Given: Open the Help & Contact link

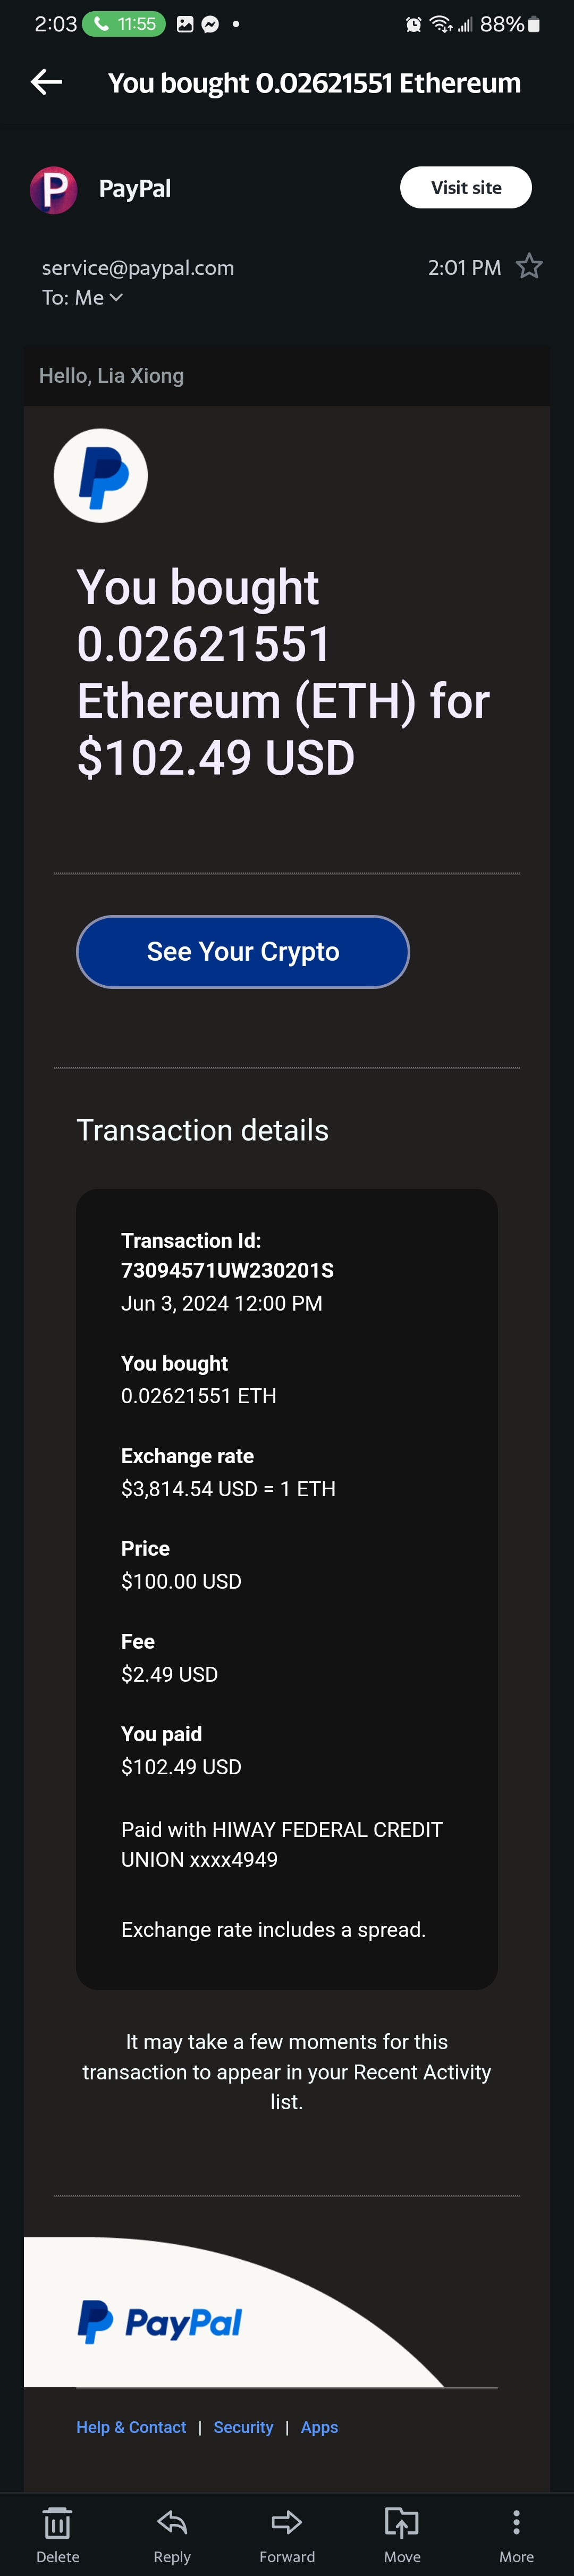Looking at the screenshot, I should [x=131, y=2427].
